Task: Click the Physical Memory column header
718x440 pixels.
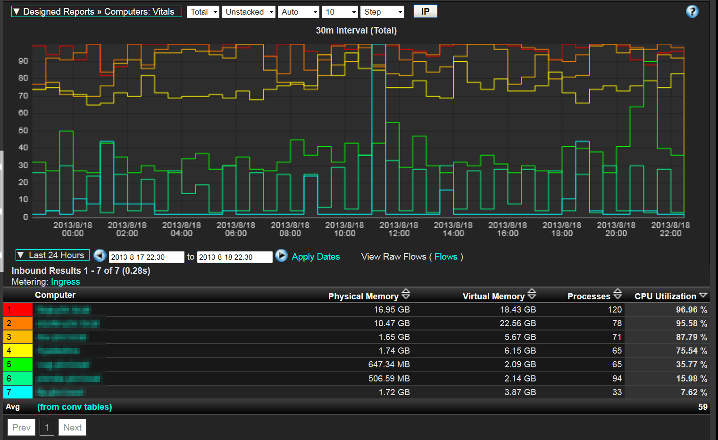Action: tap(363, 296)
